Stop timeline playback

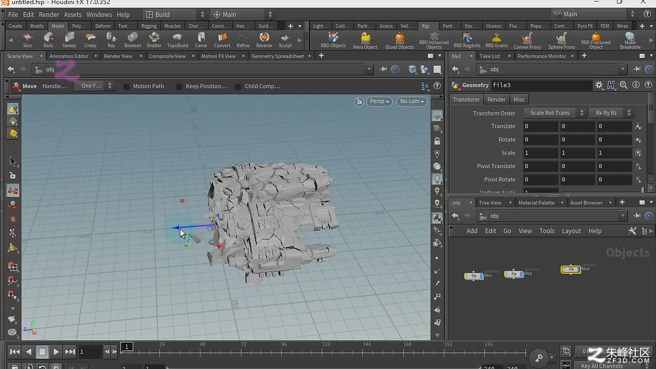click(43, 352)
